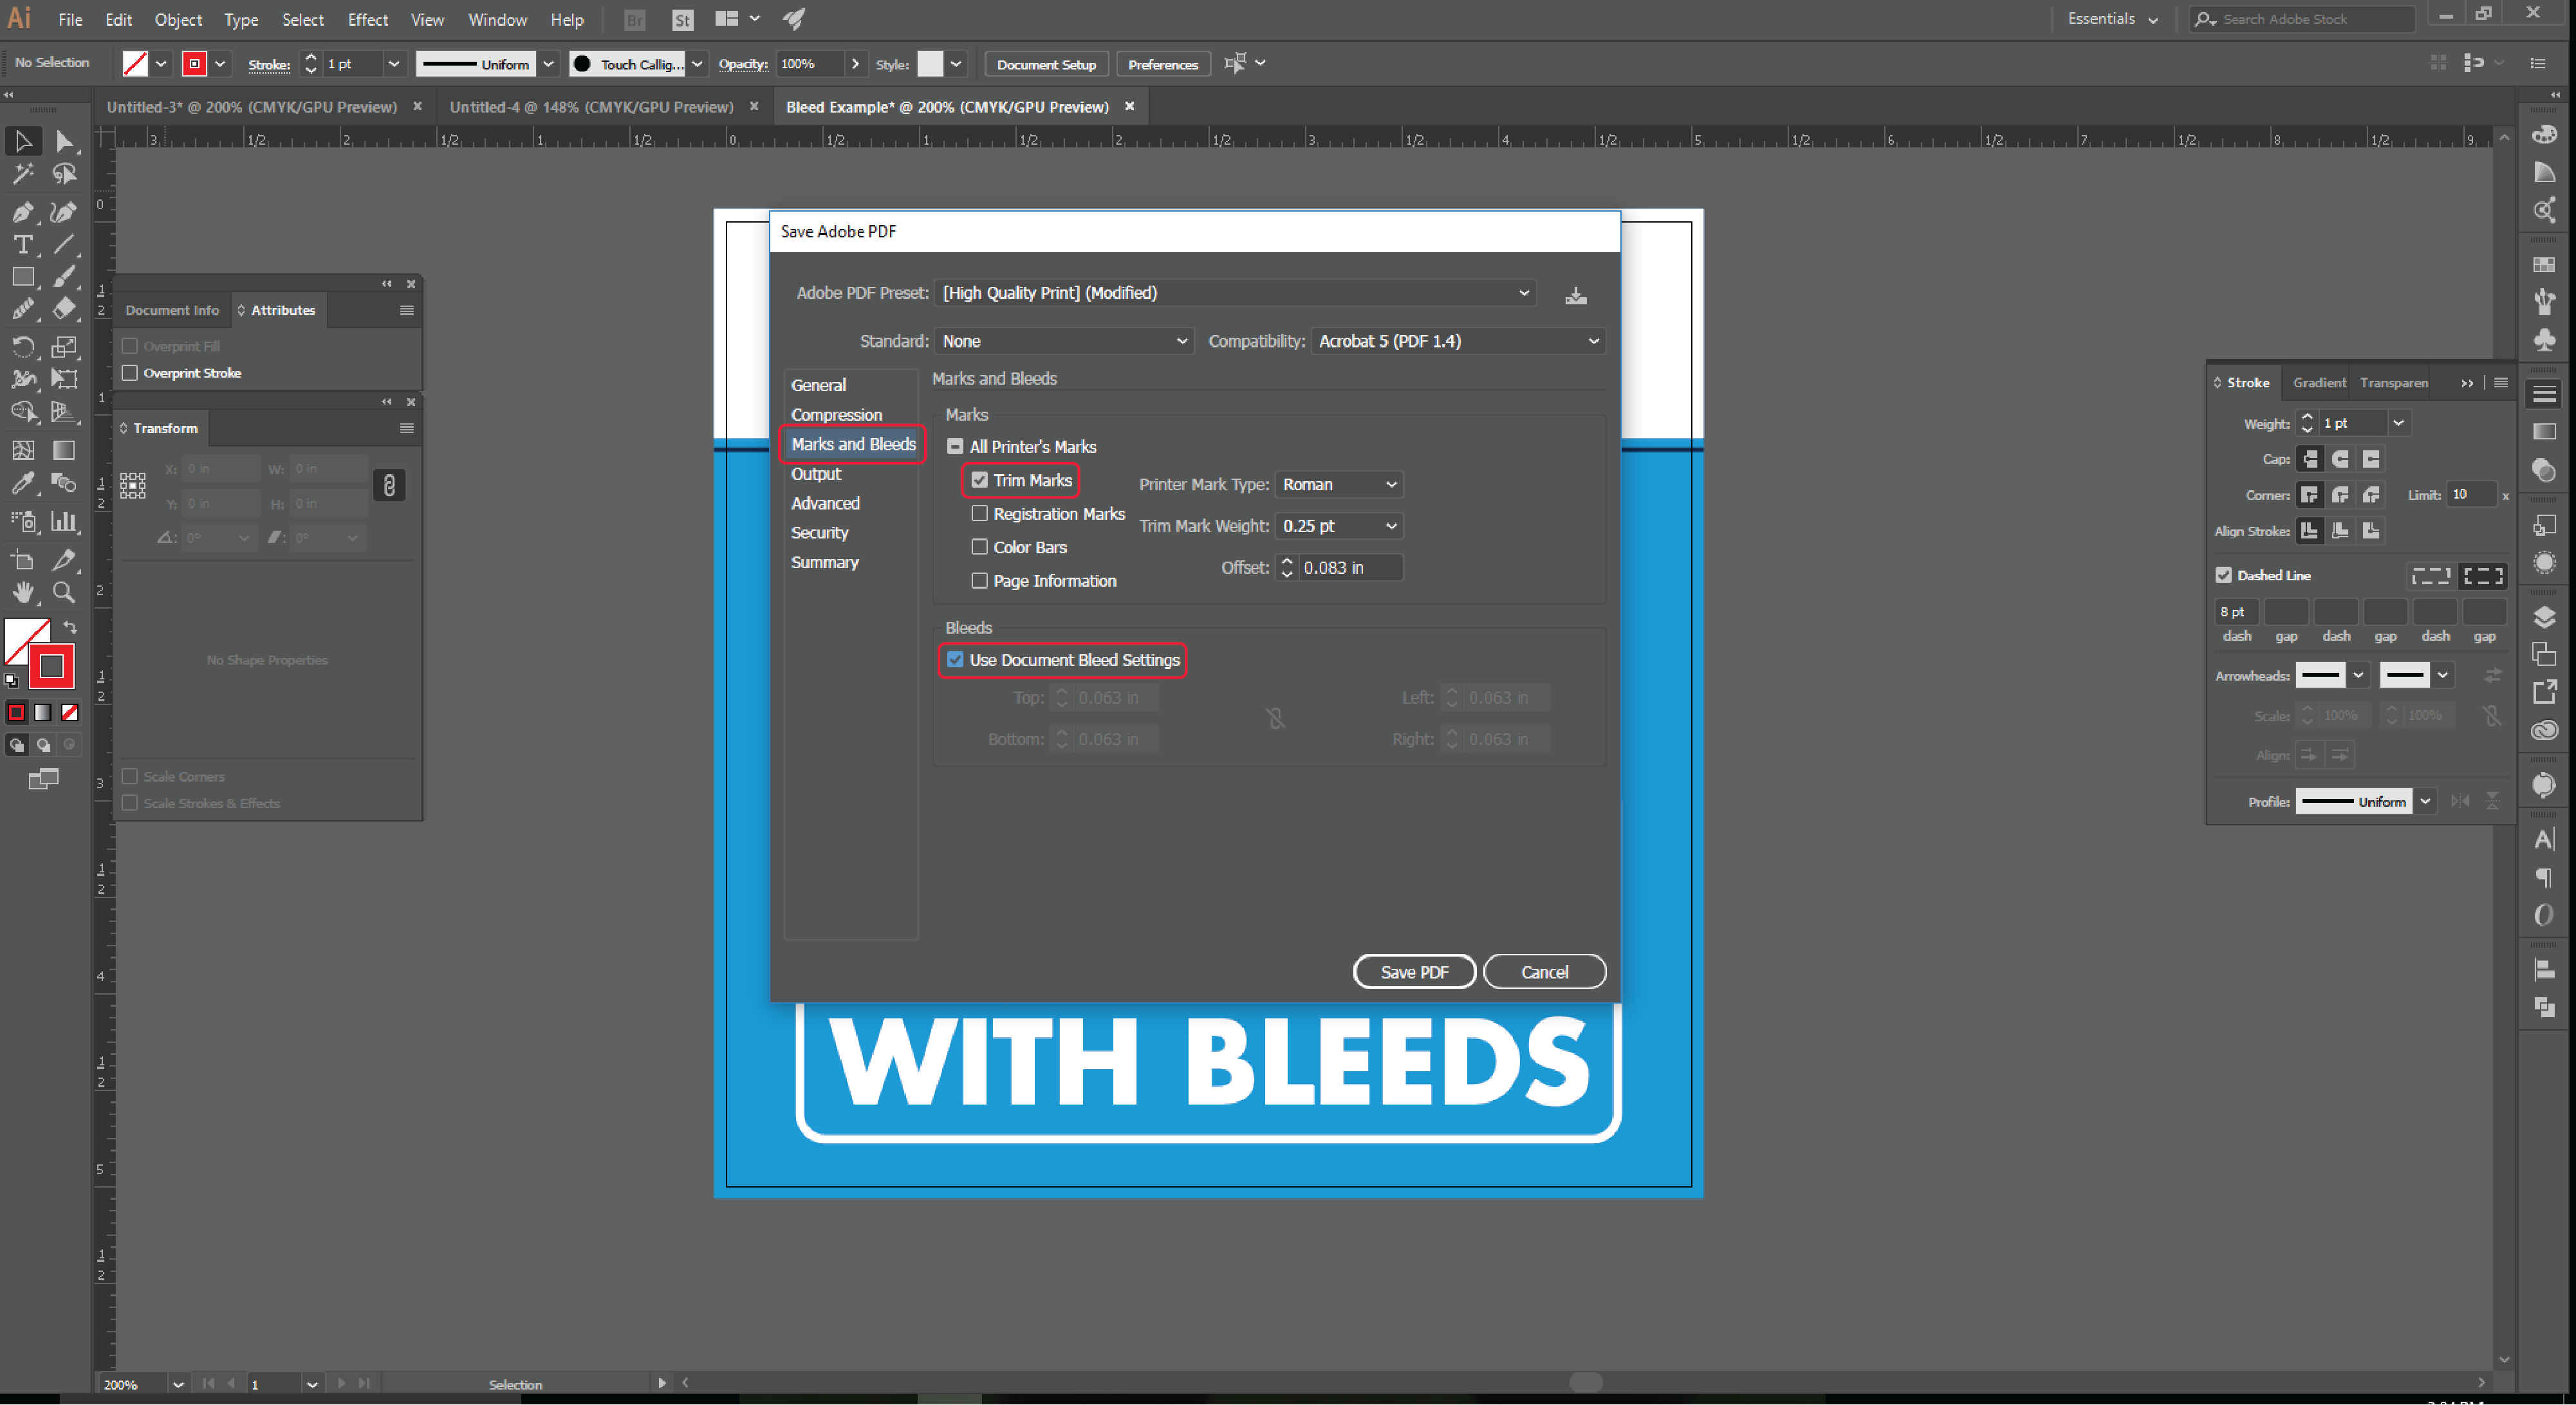Select the Type tool

point(23,245)
